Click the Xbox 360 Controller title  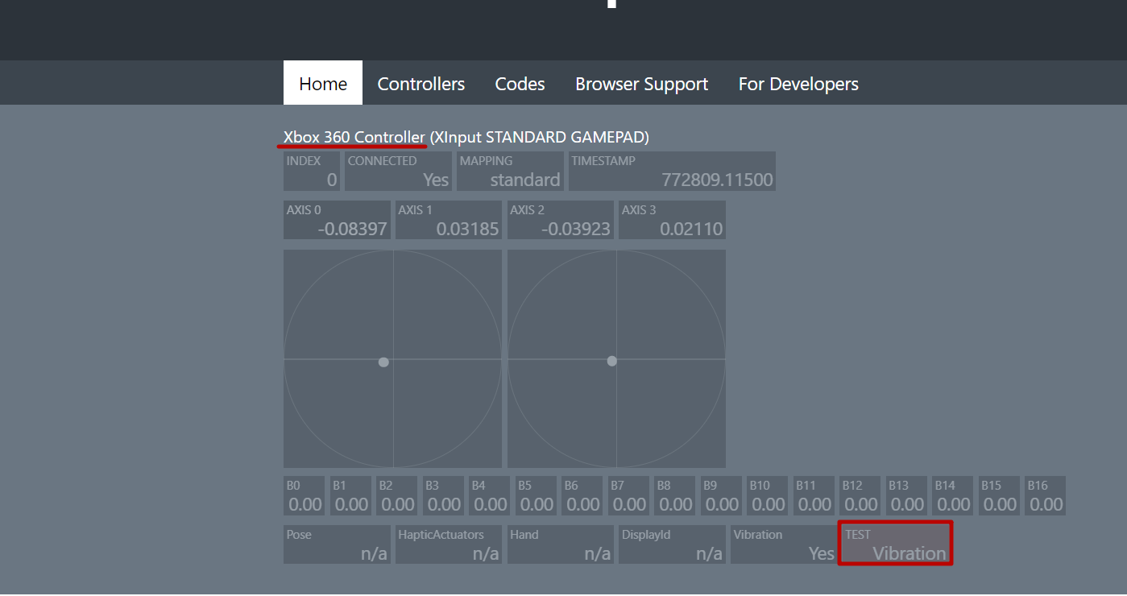point(354,137)
